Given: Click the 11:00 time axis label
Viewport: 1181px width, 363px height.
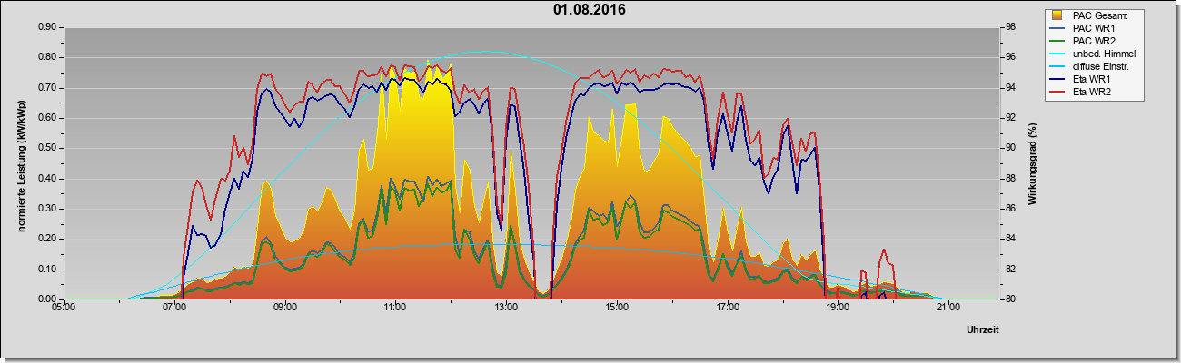Looking at the screenshot, I should 395,308.
